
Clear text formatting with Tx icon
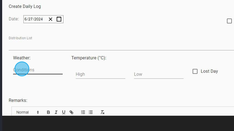pos(103,112)
